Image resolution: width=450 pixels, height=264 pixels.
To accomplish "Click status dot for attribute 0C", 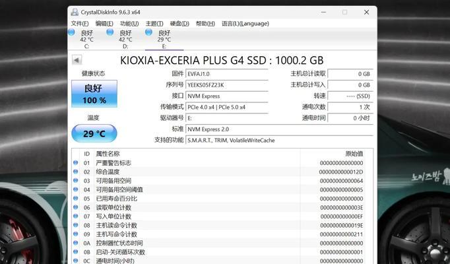I will tap(75, 261).
